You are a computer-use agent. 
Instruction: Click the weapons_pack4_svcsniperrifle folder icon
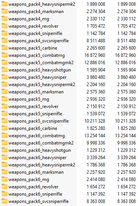coord(5,40)
